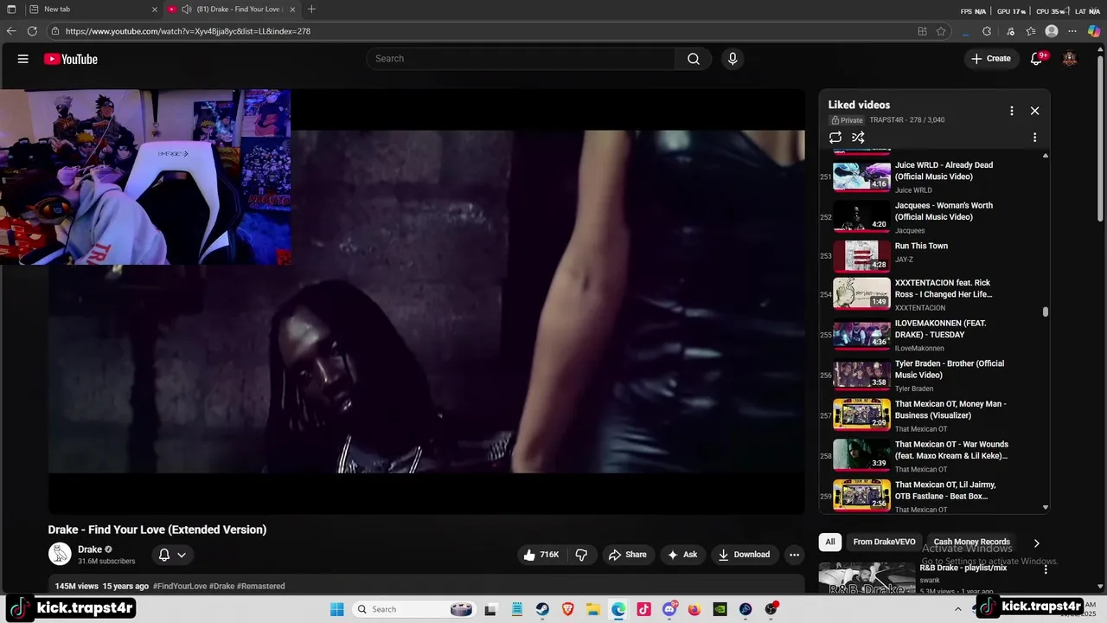Select XXXTENTACION I Changed Her Life item

930,294
